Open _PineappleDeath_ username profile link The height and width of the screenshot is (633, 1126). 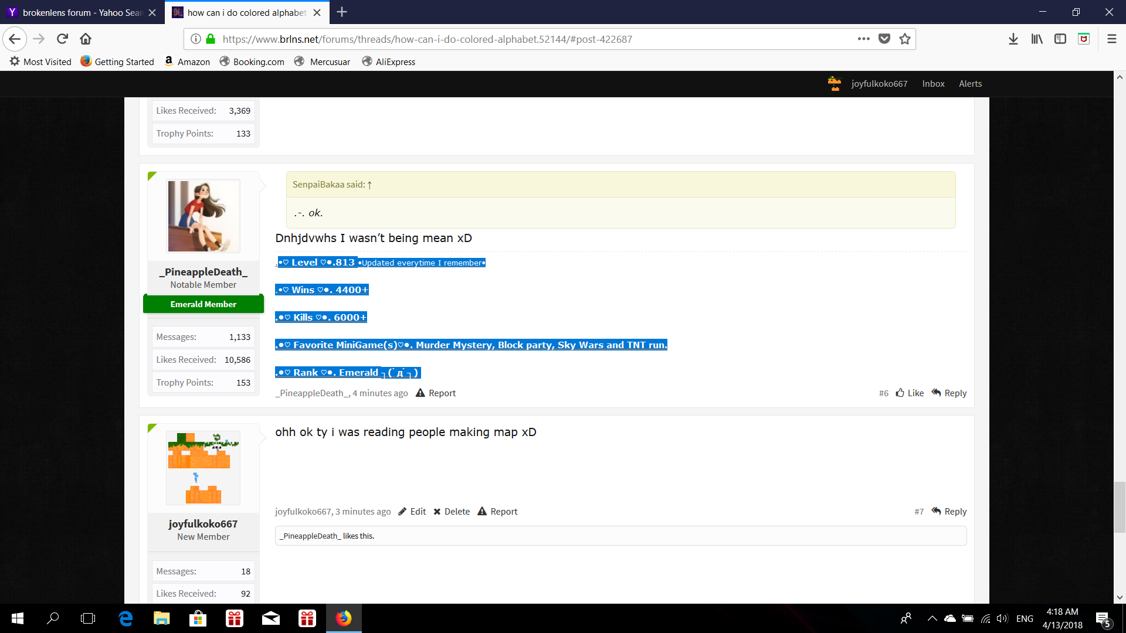[204, 272]
